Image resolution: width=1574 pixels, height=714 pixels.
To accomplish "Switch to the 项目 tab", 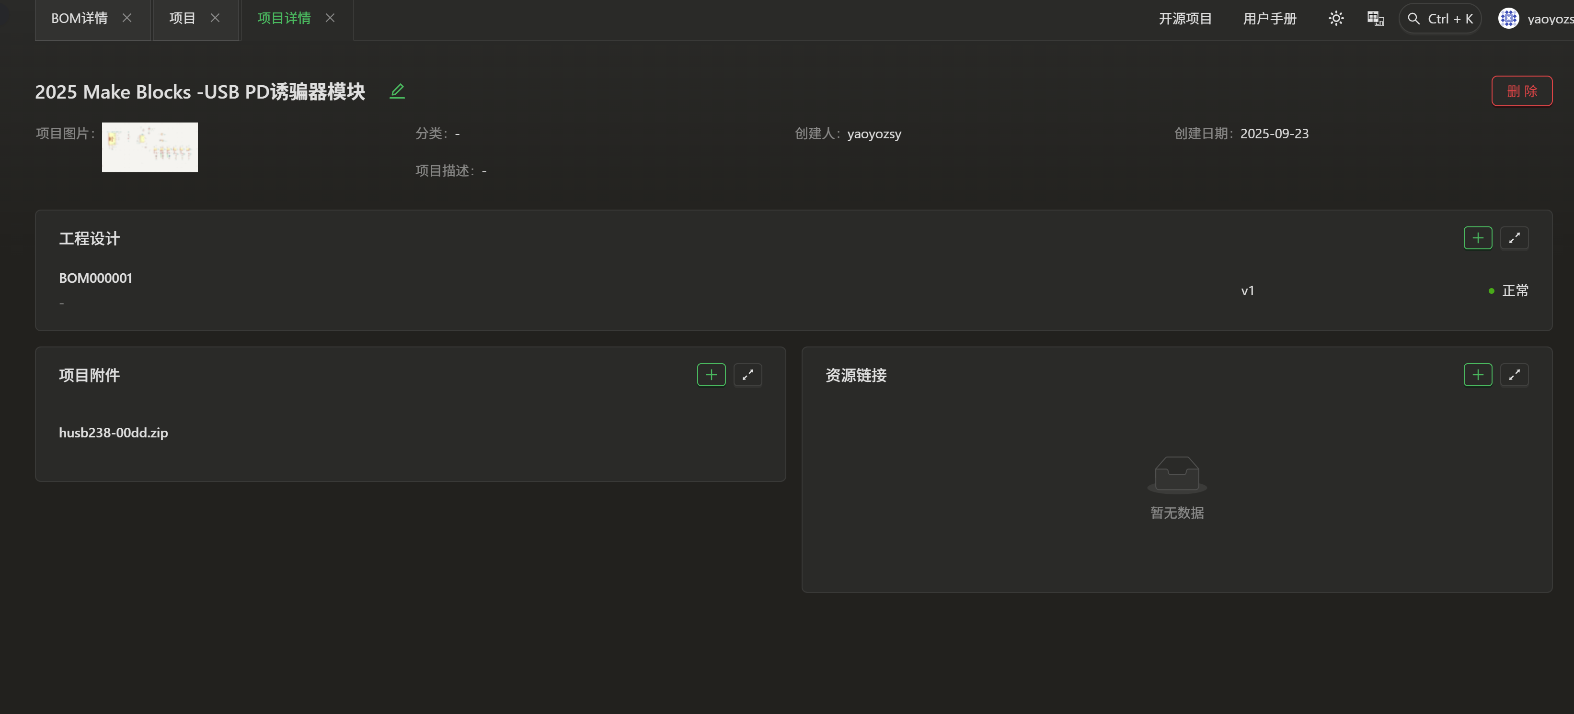I will tap(182, 18).
